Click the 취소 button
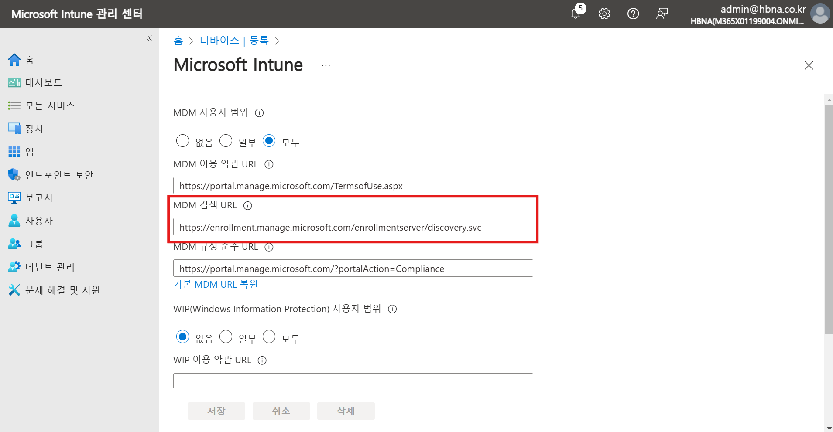The width and height of the screenshot is (833, 432). coord(281,411)
